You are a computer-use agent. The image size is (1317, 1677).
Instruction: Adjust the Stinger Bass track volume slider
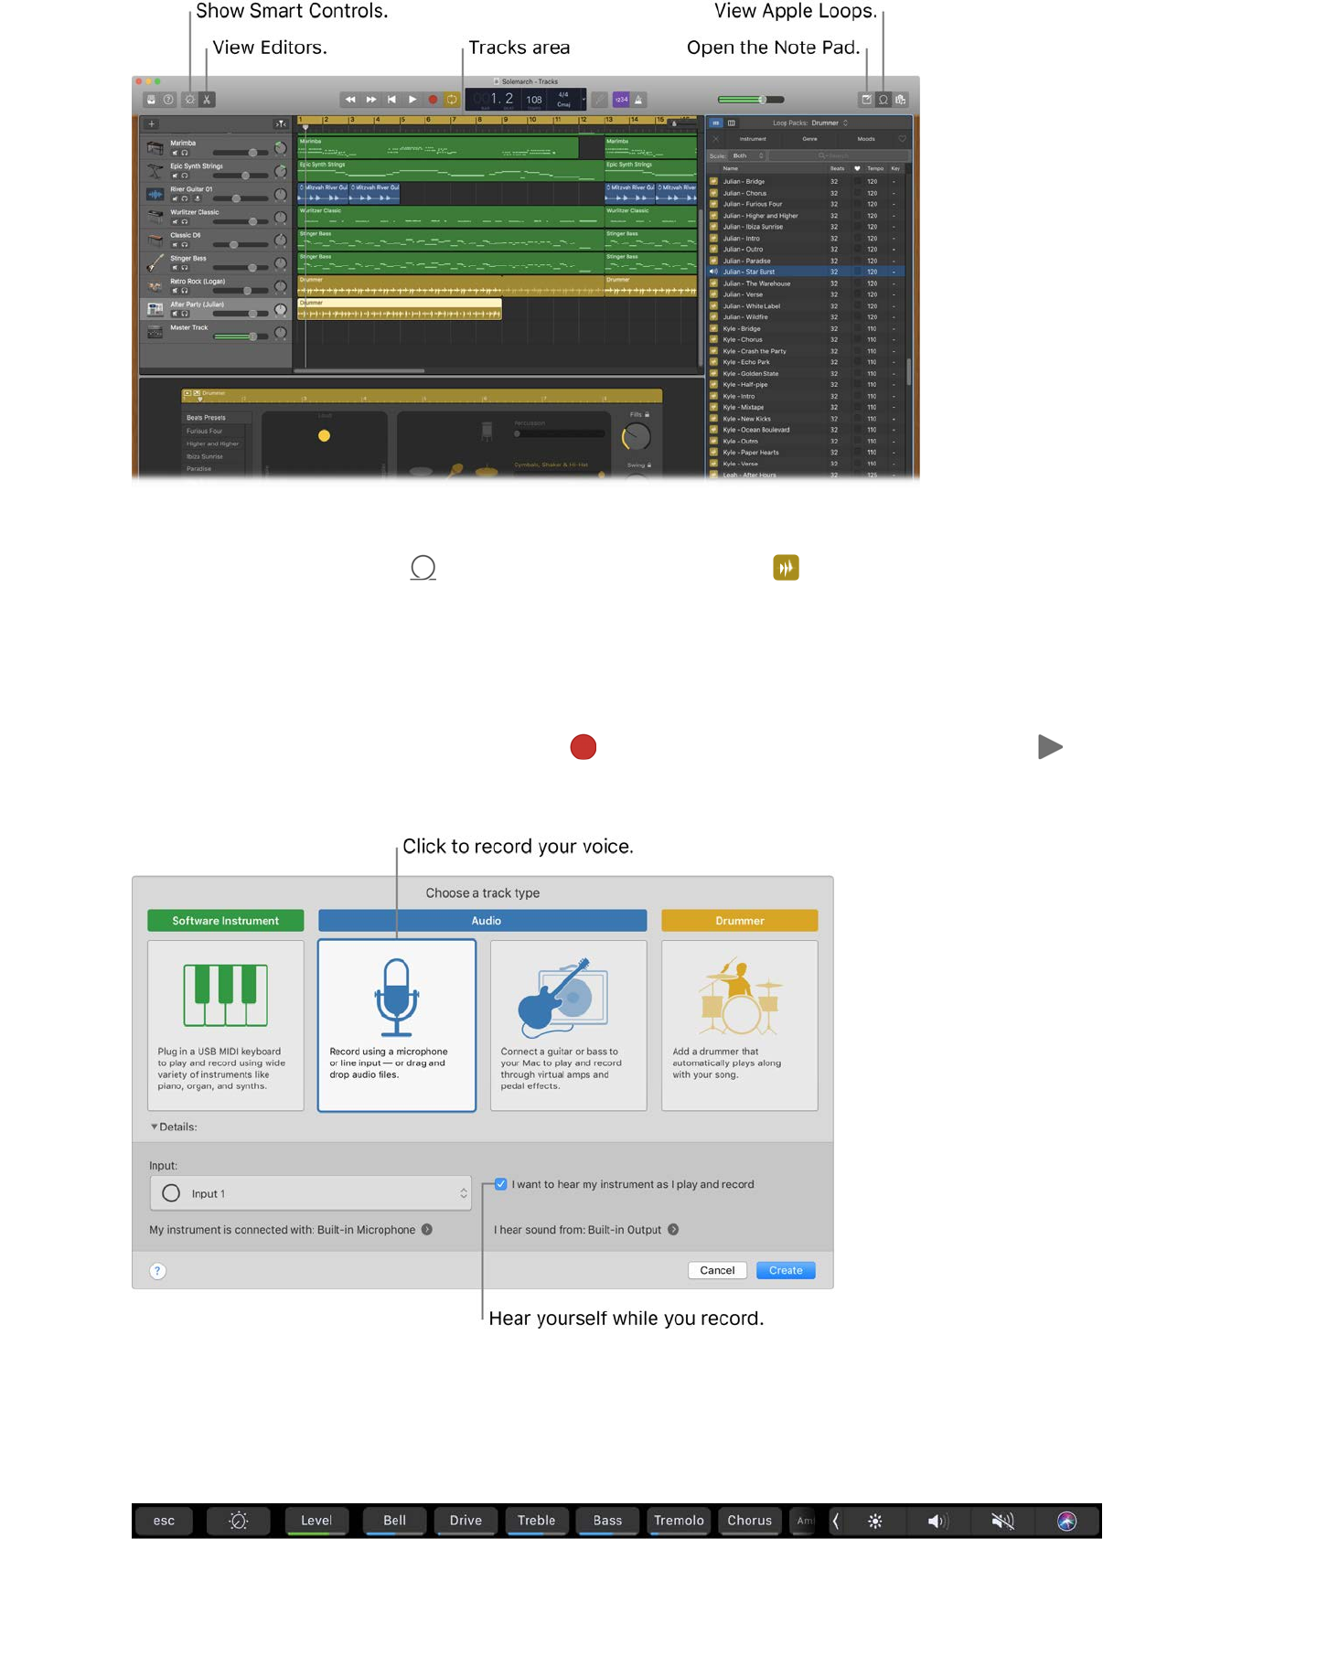tap(241, 268)
